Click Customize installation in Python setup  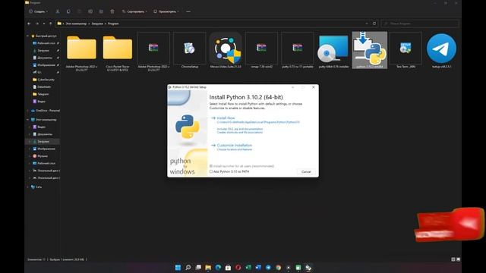click(235, 145)
